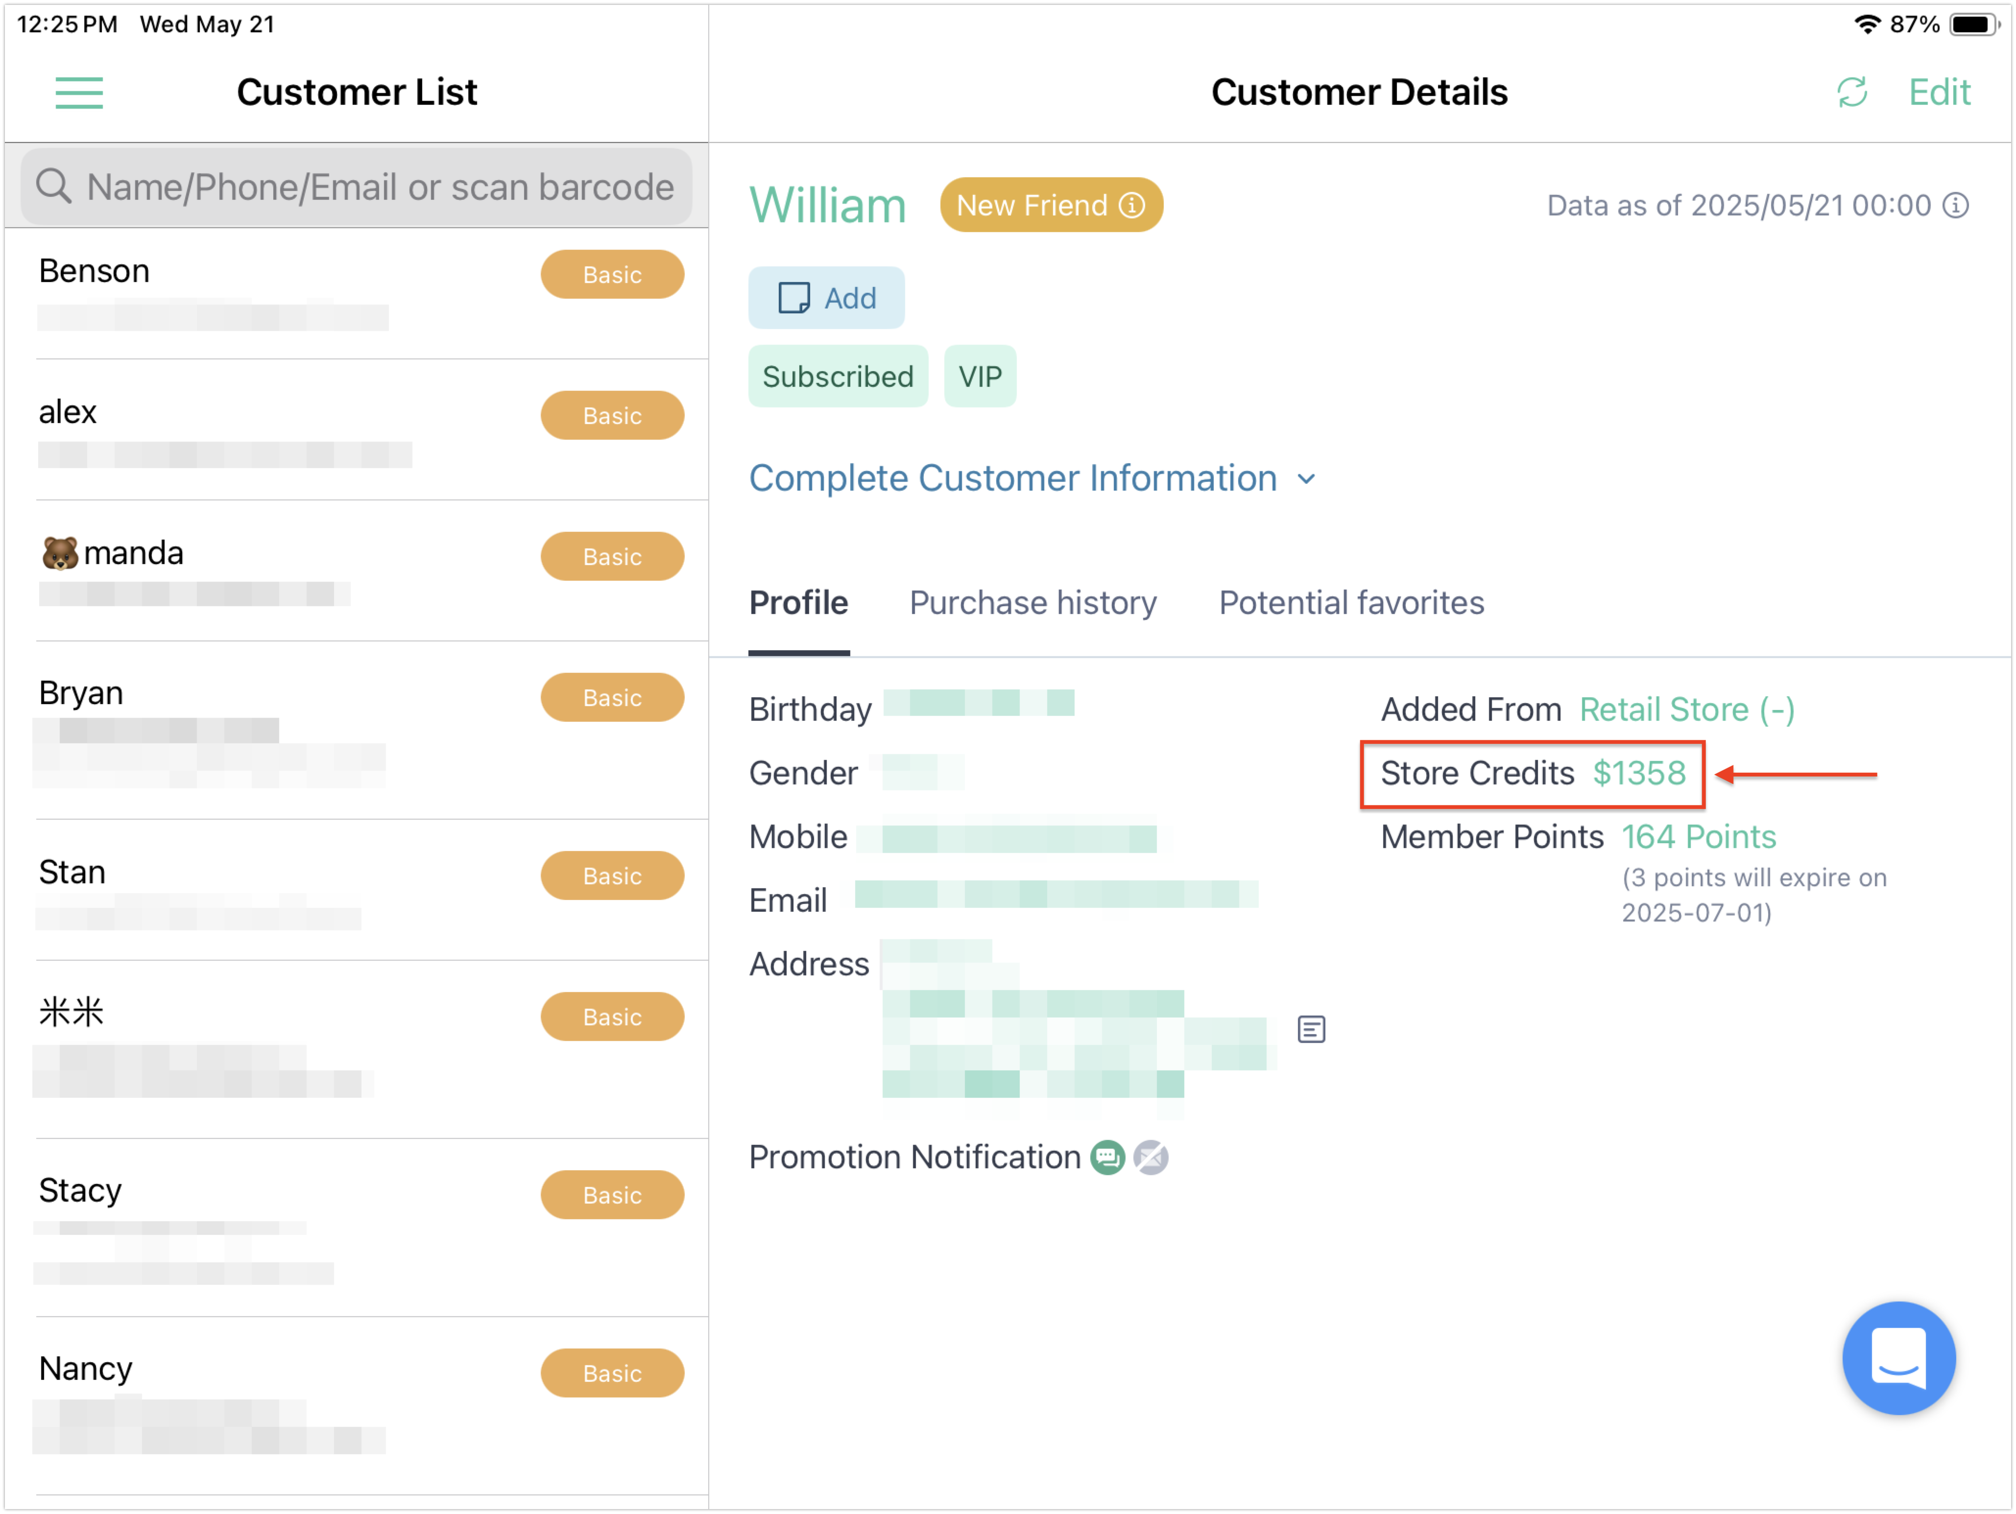This screenshot has width=2016, height=1514.
Task: Click the info icon in New Friend badge
Action: click(1132, 206)
